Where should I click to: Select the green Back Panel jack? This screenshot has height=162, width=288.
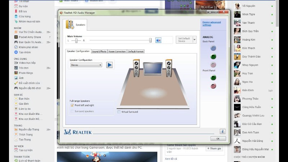click(x=213, y=57)
